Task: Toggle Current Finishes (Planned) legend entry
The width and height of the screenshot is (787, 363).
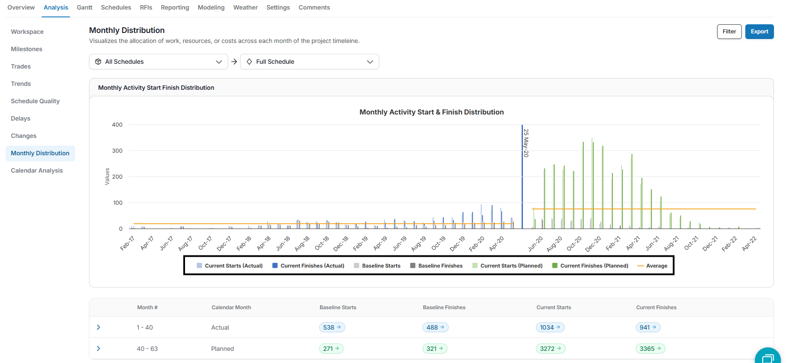Action: tap(590, 265)
